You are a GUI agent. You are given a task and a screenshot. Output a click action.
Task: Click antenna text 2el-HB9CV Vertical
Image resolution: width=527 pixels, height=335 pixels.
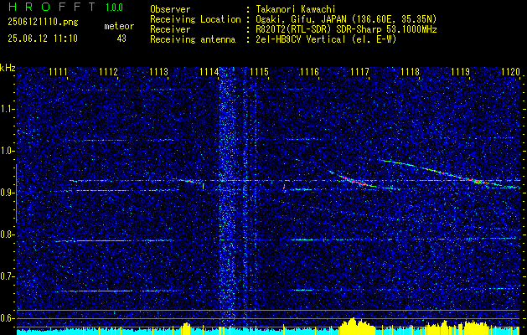point(301,39)
